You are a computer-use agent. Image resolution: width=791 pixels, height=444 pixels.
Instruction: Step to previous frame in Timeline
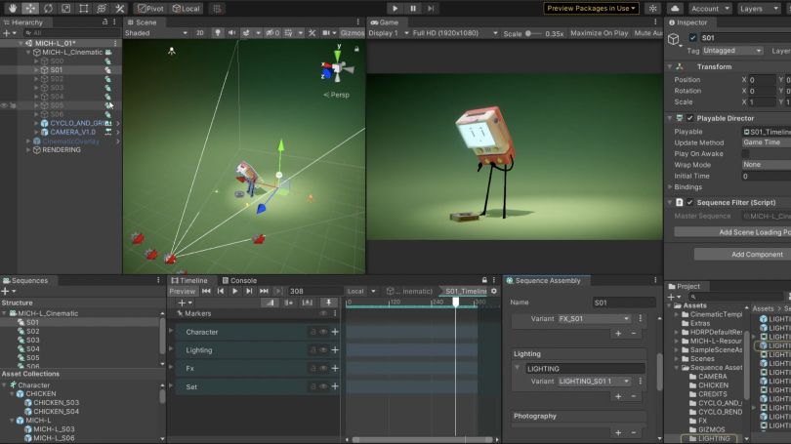(221, 291)
